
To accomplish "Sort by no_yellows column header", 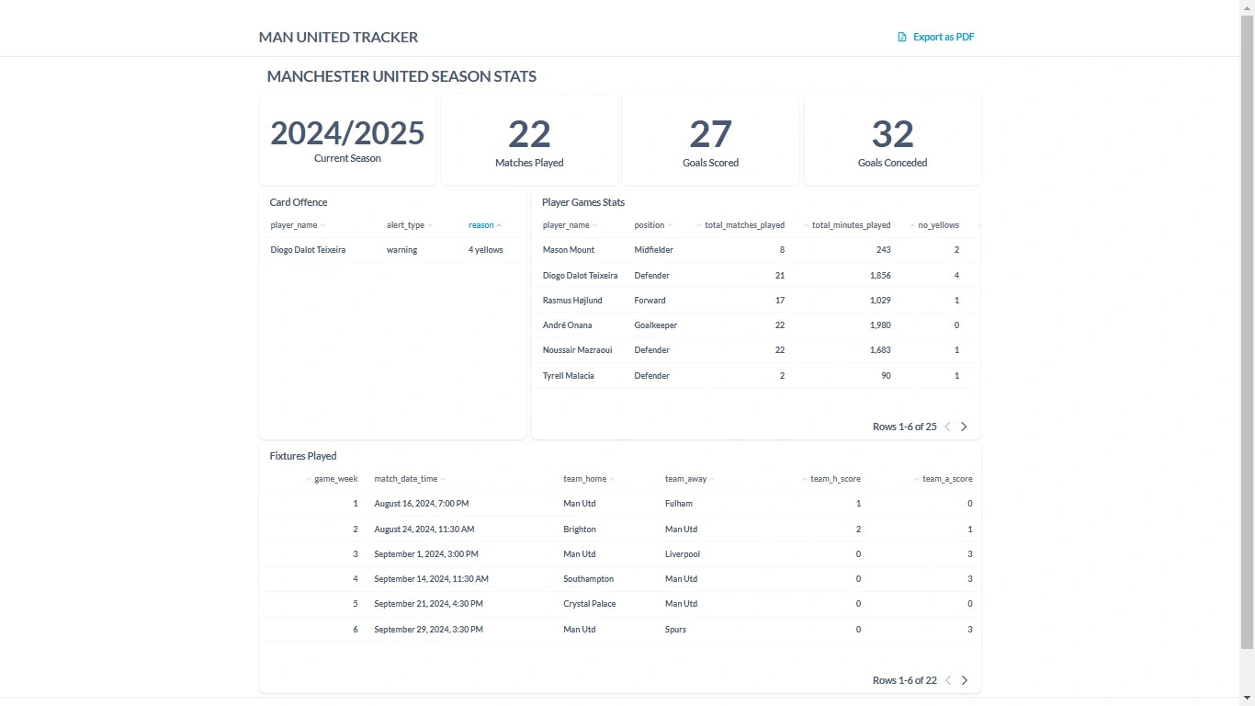I will (x=934, y=225).
